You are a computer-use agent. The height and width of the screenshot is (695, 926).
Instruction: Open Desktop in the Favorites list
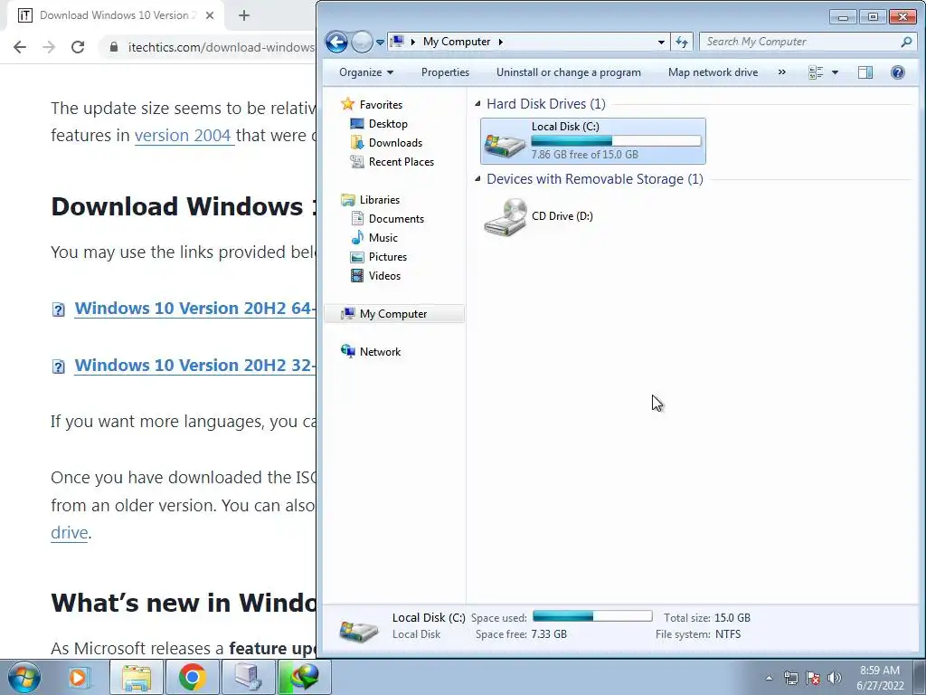(x=388, y=123)
